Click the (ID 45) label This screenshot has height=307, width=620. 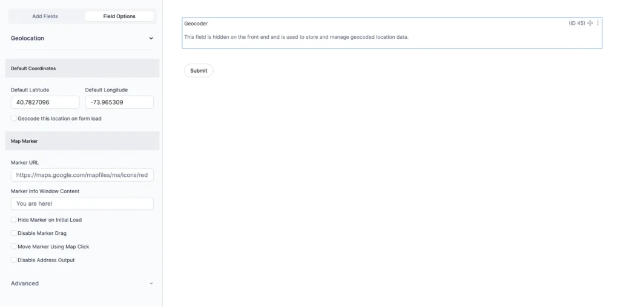pos(577,24)
